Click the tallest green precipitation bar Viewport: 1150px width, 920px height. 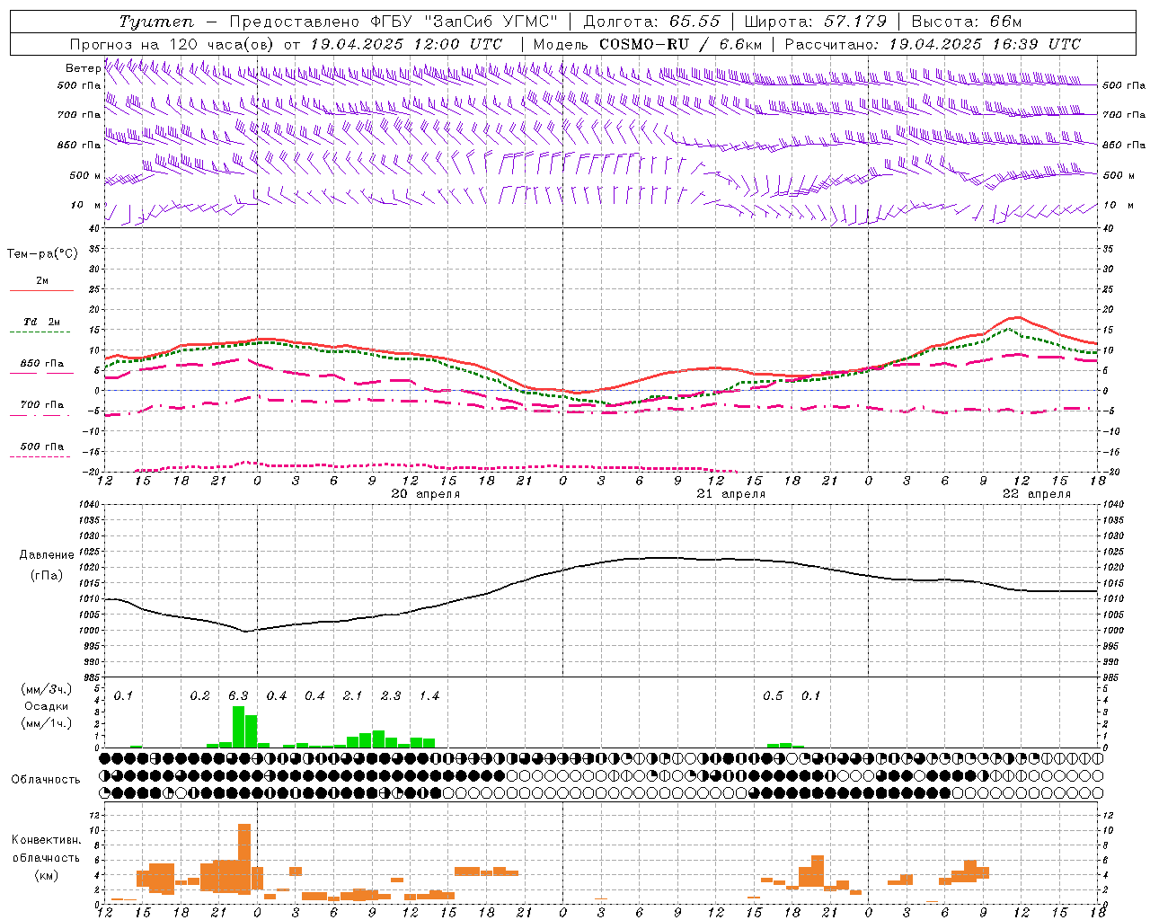[x=238, y=727]
